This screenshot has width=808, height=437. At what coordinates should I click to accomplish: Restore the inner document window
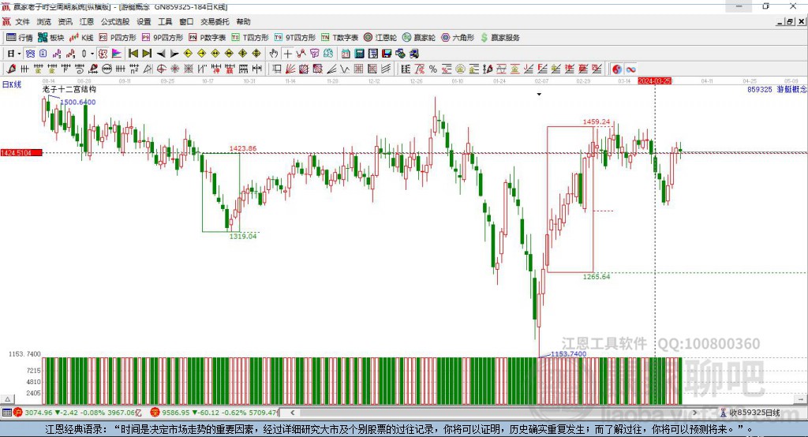790,21
